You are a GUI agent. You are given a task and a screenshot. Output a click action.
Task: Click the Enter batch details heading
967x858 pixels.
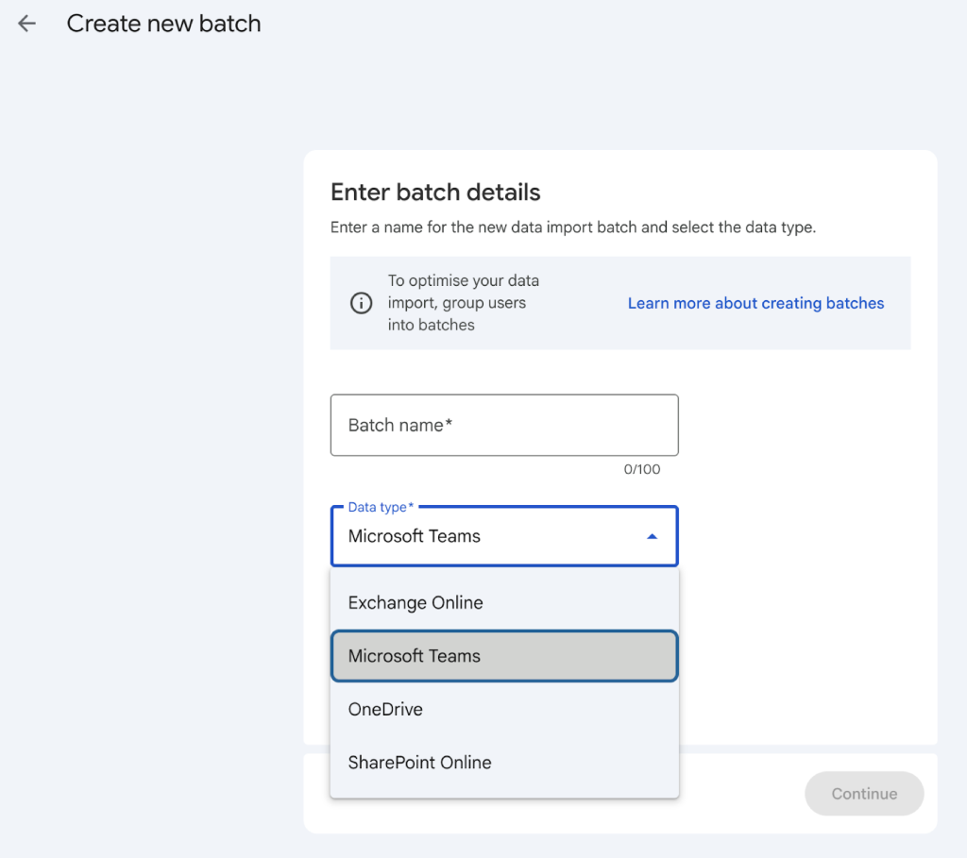[435, 193]
